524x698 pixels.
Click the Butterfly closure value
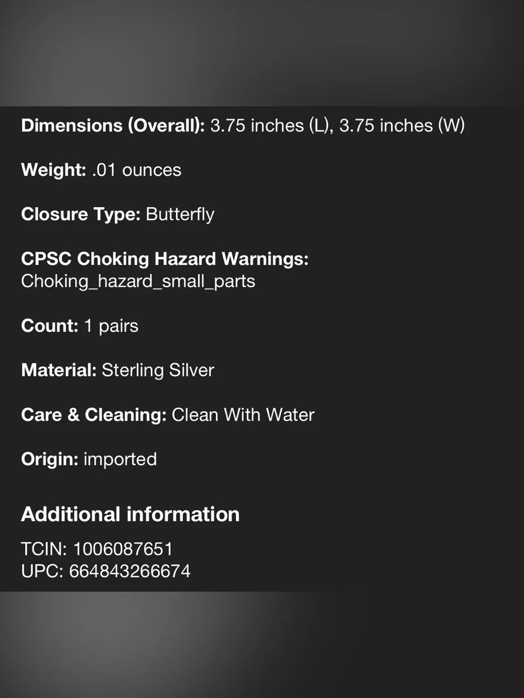coord(180,214)
